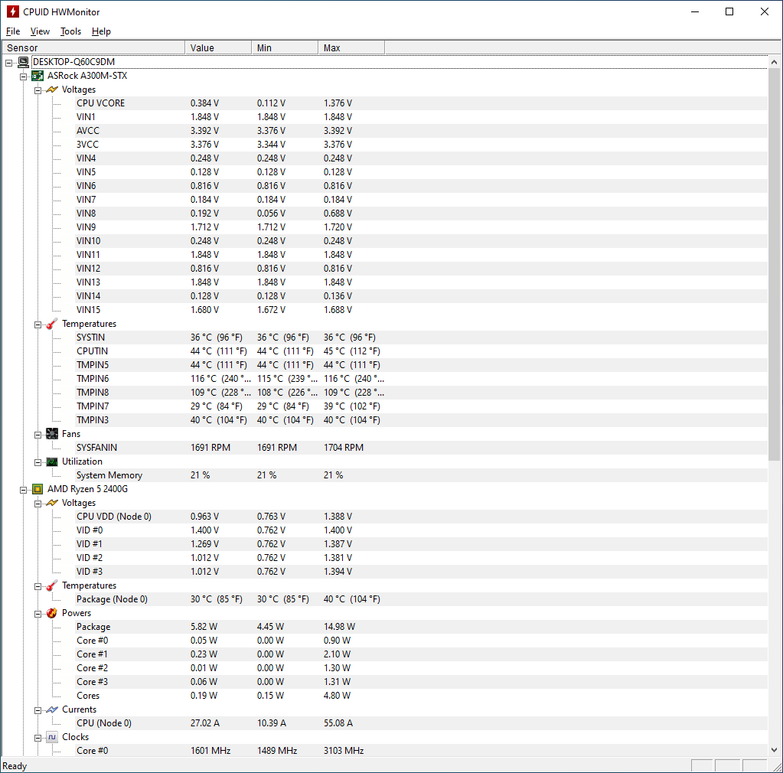Viewport: 783px width, 773px height.
Task: Click the Max column header
Action: [351, 47]
